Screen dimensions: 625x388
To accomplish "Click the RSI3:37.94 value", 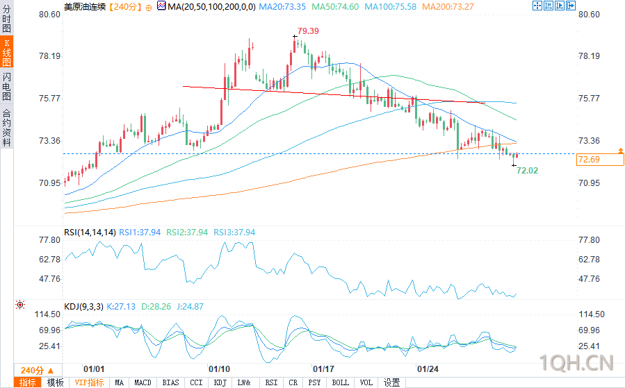I will (x=234, y=233).
